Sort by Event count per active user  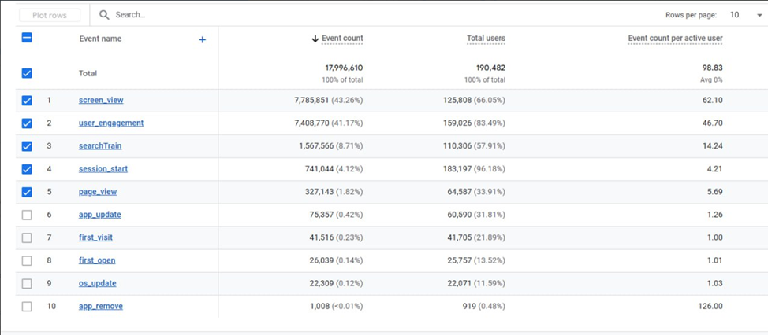(x=675, y=39)
